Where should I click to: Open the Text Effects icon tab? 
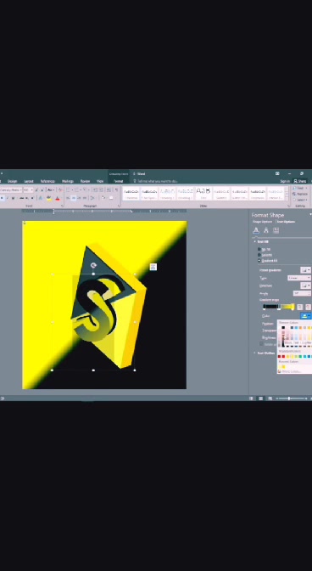coord(266,230)
